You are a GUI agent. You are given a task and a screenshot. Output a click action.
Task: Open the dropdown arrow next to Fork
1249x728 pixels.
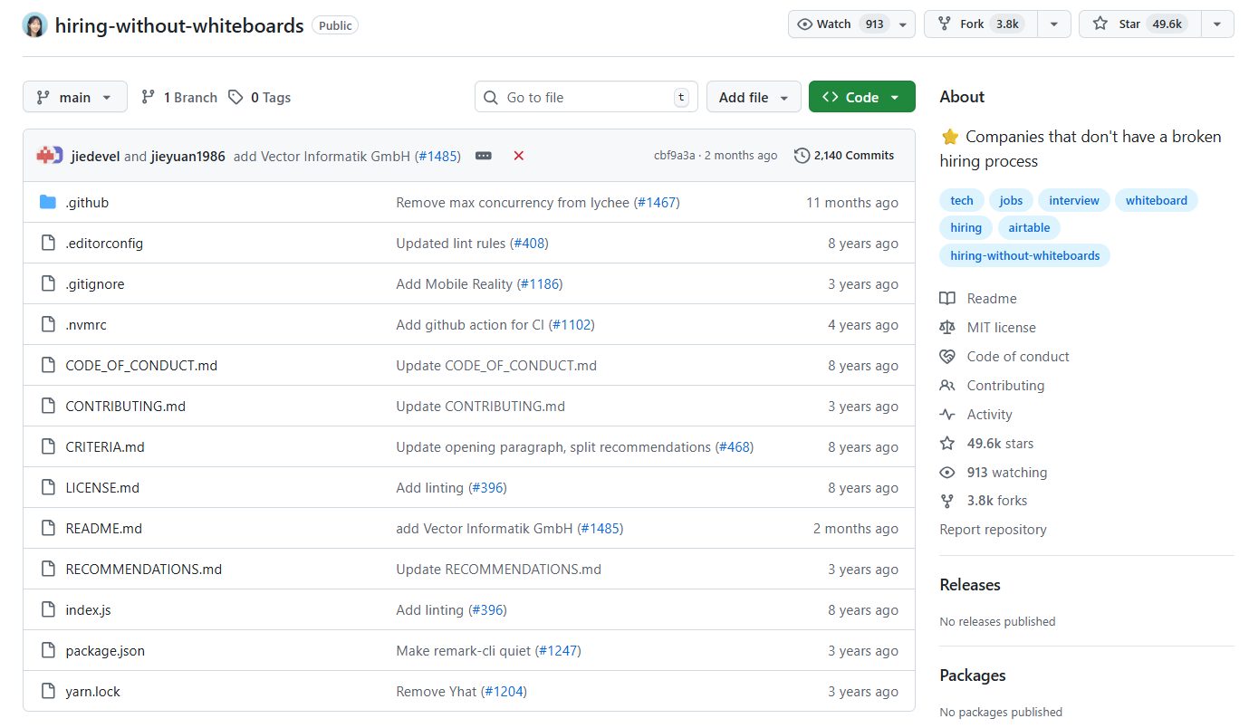pyautogui.click(x=1053, y=24)
